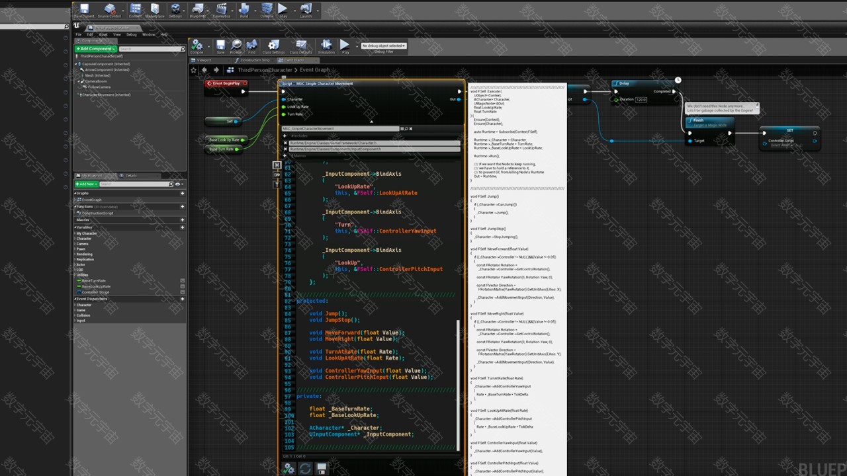This screenshot has width=847, height=476.
Task: Add a new entry under Includes
Action: [285, 136]
